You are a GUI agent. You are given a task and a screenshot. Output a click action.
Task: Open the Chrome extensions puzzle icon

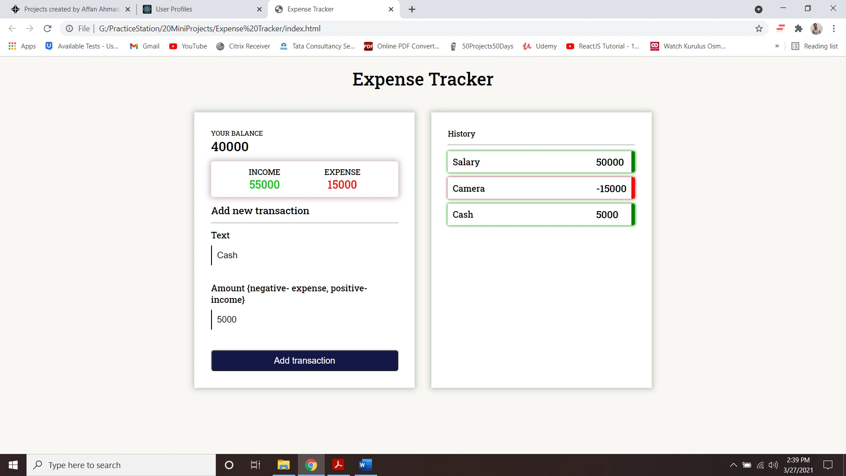pyautogui.click(x=798, y=29)
